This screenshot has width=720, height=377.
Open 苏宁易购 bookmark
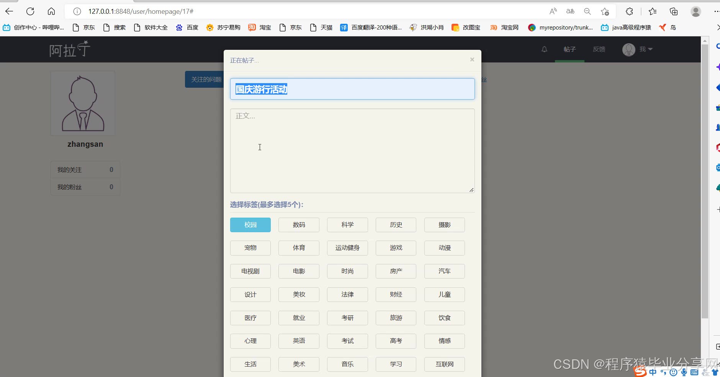pos(223,28)
